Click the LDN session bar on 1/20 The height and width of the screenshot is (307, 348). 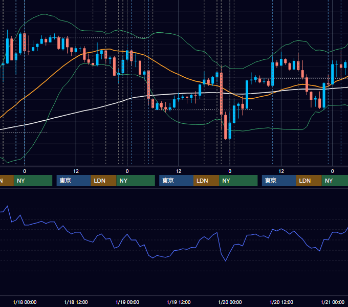pyautogui.click(x=309, y=181)
